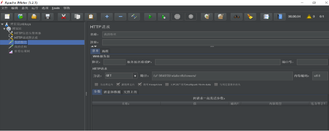Viewport: 329px width, 131px height.
Task: Collapse the 博客园cnblogs test plan tree node
Action: [x=2, y=24]
